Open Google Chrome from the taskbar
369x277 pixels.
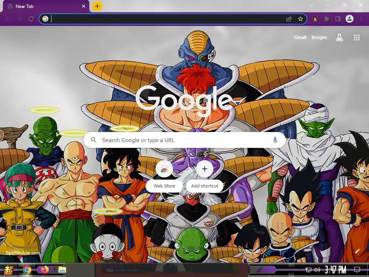[x=27, y=270]
